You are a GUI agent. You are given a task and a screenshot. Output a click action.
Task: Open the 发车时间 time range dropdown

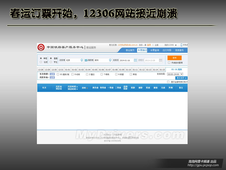point(175,74)
